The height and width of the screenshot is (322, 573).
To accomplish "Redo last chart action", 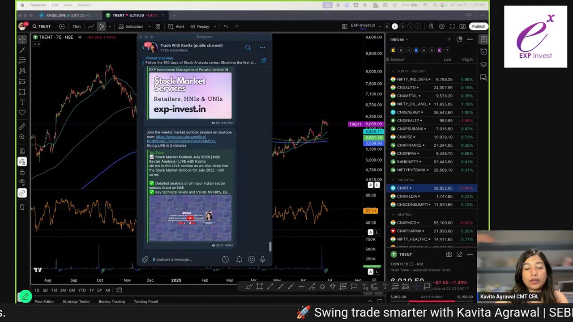I will (x=236, y=26).
